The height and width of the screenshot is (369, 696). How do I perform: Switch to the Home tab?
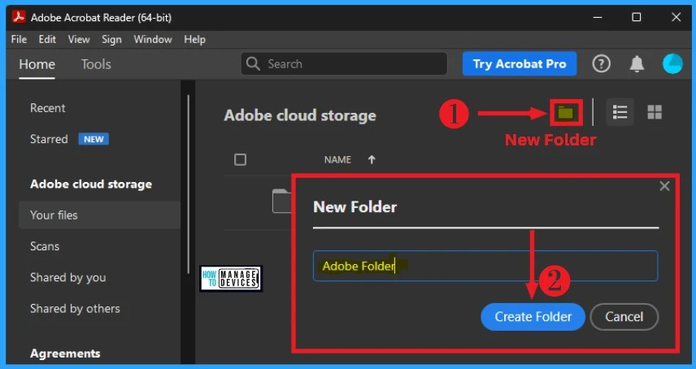point(37,64)
